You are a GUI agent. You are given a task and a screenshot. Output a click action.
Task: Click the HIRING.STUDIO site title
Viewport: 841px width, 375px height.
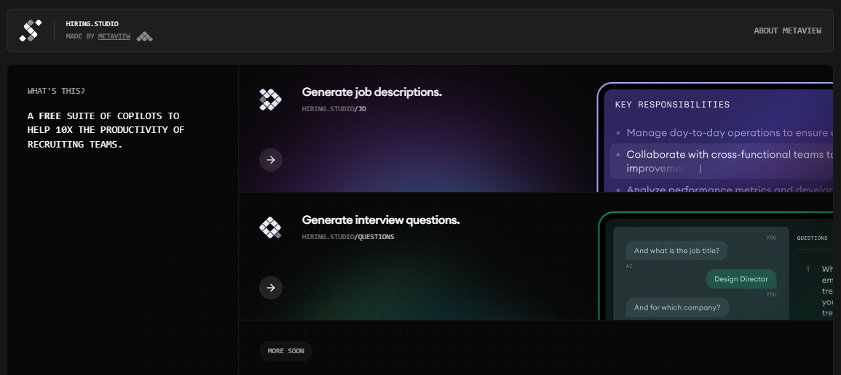click(92, 23)
